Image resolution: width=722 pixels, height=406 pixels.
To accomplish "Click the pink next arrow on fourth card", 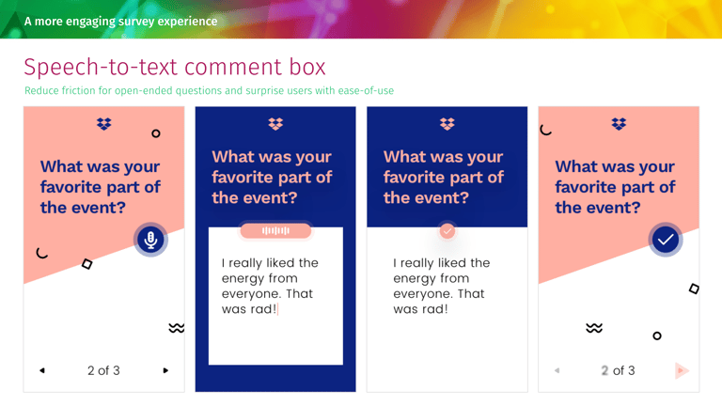I will coord(681,370).
